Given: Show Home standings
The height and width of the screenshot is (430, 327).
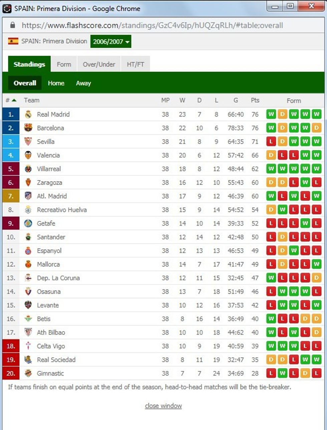Looking at the screenshot, I should coord(56,83).
